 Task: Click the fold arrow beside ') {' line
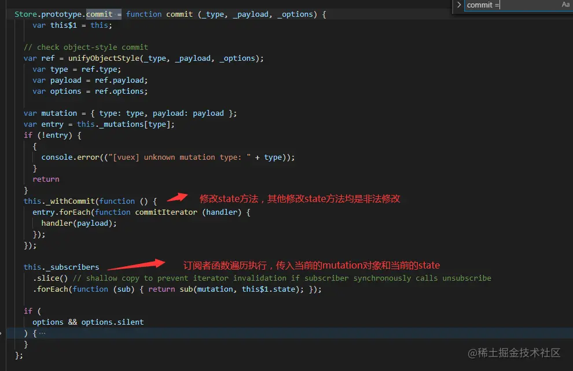[1, 333]
